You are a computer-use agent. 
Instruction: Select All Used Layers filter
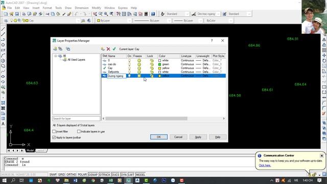[76, 60]
